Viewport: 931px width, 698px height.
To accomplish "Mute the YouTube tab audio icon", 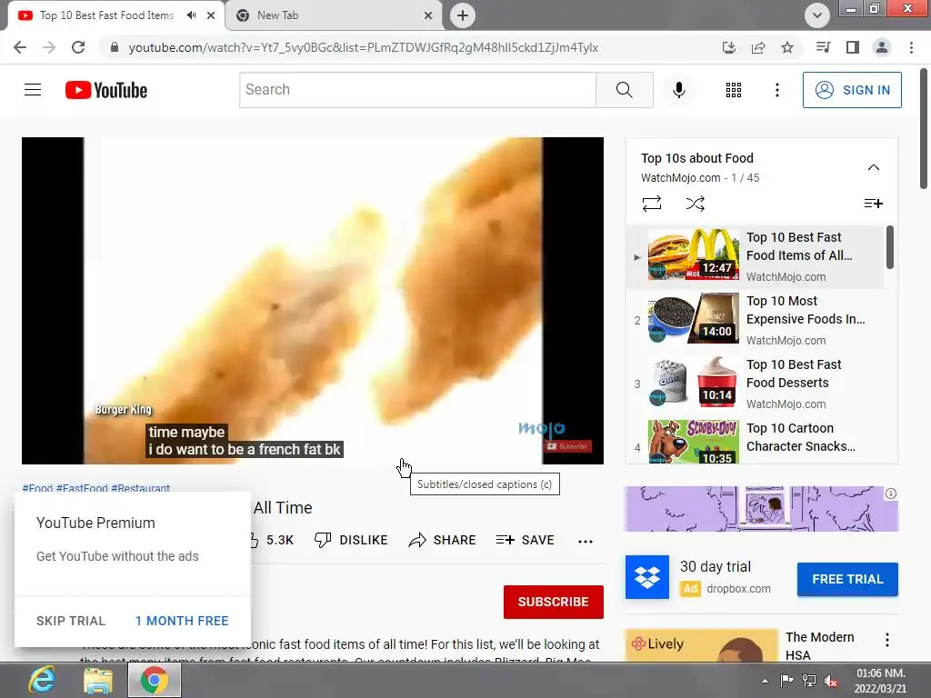I will click(x=191, y=15).
